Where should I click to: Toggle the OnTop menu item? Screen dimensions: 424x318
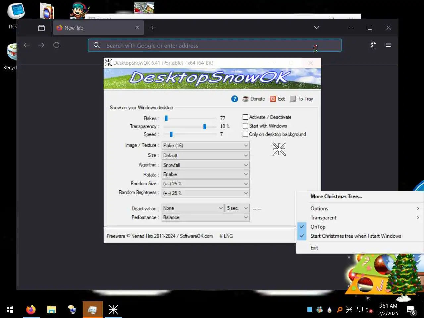click(360, 227)
